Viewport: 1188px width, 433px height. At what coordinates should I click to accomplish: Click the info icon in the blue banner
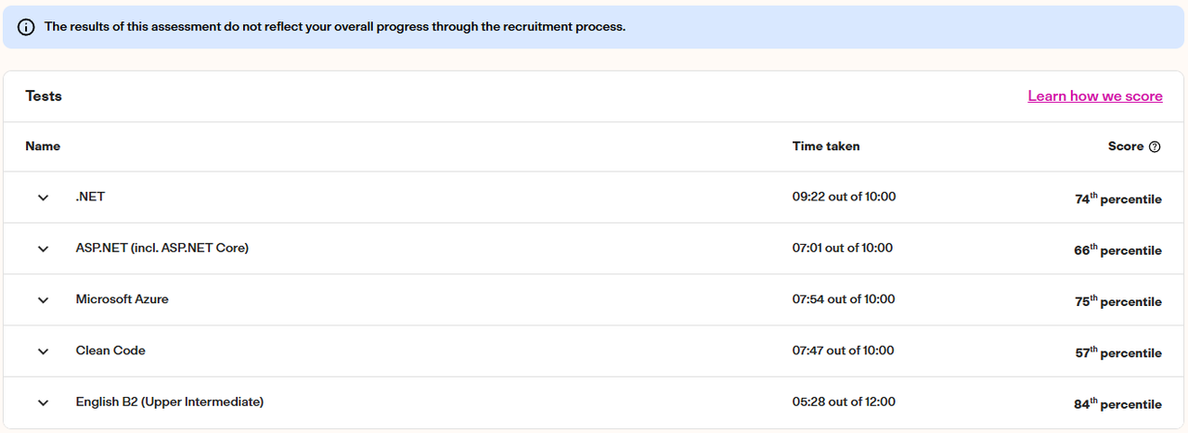[x=26, y=27]
